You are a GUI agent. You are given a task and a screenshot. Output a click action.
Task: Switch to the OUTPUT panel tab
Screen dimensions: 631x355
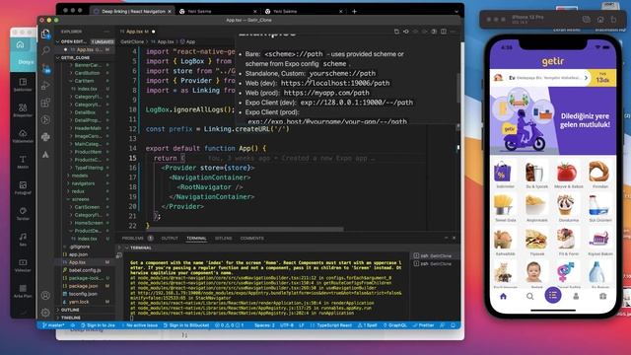170,238
